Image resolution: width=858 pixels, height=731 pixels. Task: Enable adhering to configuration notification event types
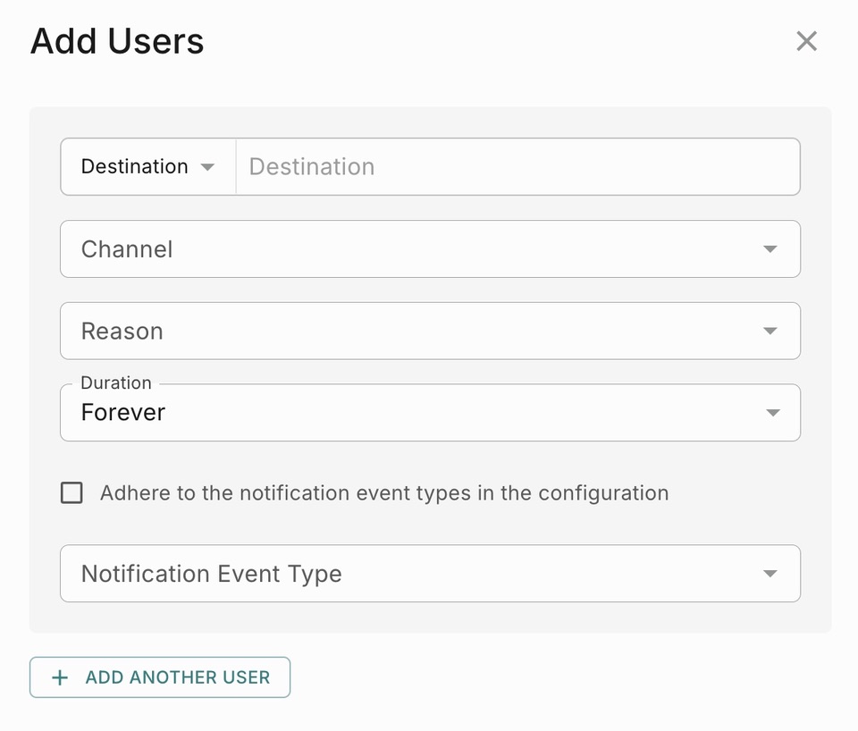click(x=71, y=493)
